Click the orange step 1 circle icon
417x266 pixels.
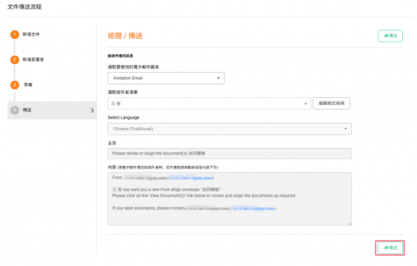point(15,34)
